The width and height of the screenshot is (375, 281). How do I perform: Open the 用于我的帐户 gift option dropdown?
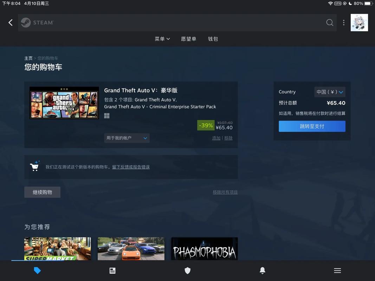(x=127, y=138)
